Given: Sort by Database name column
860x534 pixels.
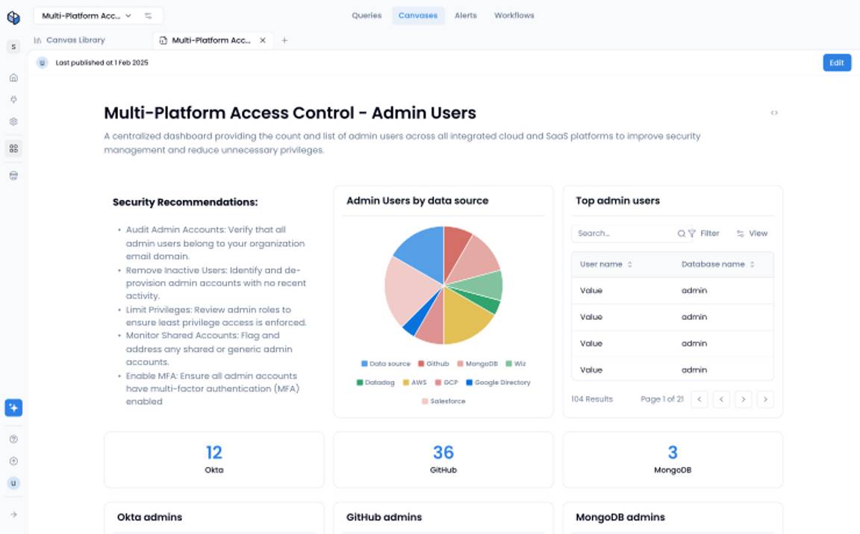Looking at the screenshot, I should (x=718, y=265).
